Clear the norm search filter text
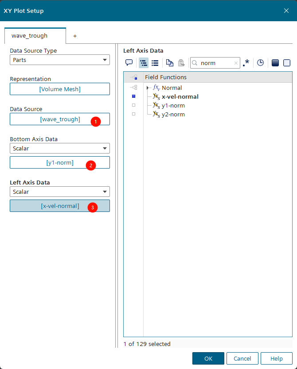 236,63
